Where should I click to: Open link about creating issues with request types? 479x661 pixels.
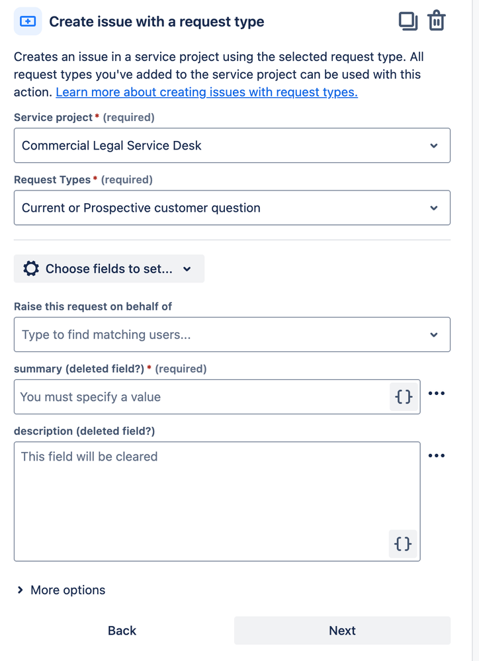click(206, 93)
